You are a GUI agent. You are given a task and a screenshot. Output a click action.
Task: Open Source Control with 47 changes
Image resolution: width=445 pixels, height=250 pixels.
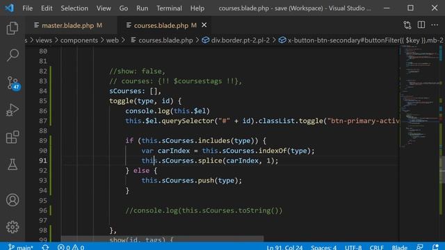pos(13,83)
